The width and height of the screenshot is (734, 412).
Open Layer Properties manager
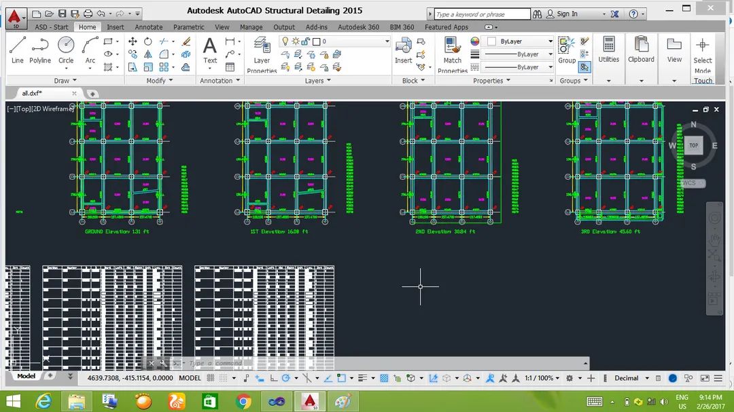click(x=262, y=55)
